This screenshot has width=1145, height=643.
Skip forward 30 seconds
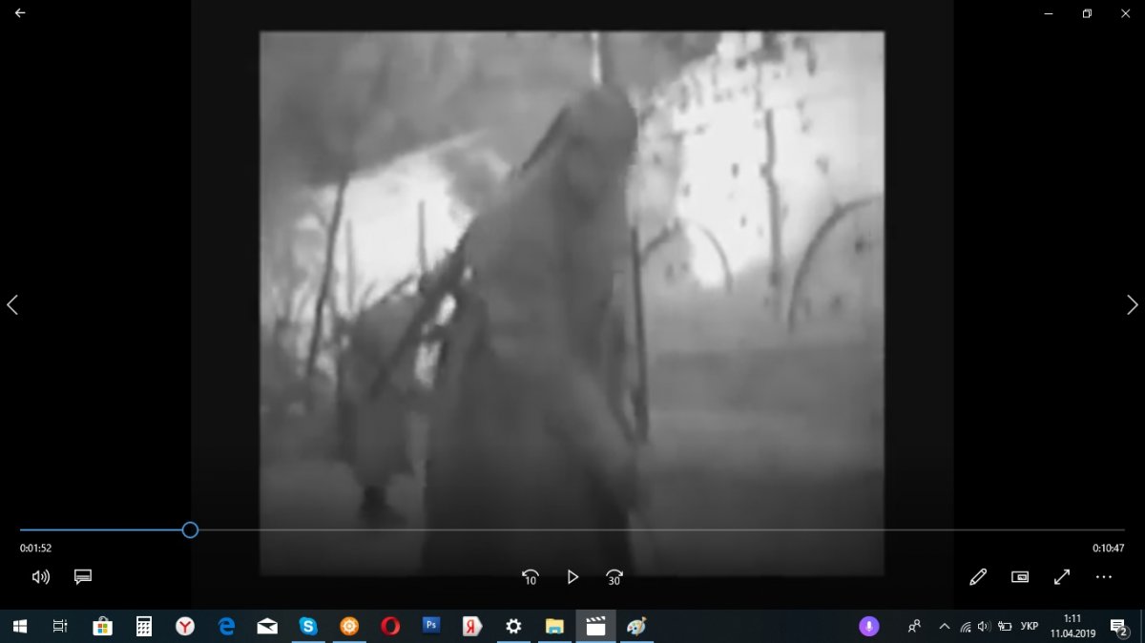(614, 577)
